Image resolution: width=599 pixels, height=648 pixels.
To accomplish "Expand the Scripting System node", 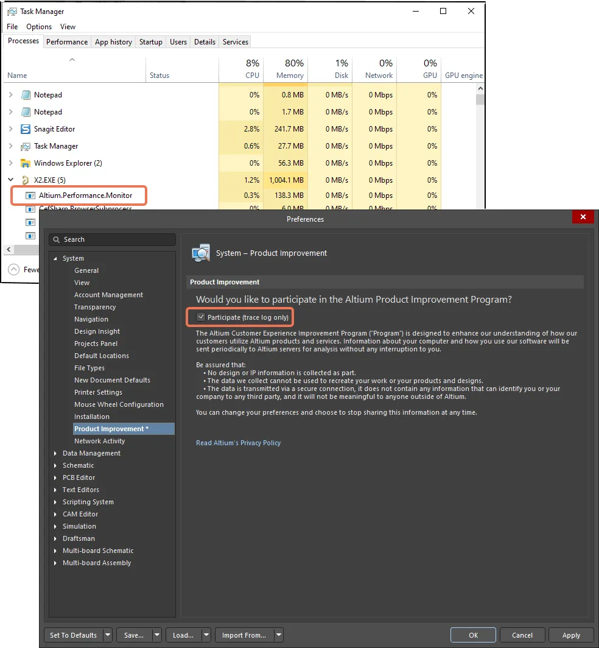I will click(55, 502).
